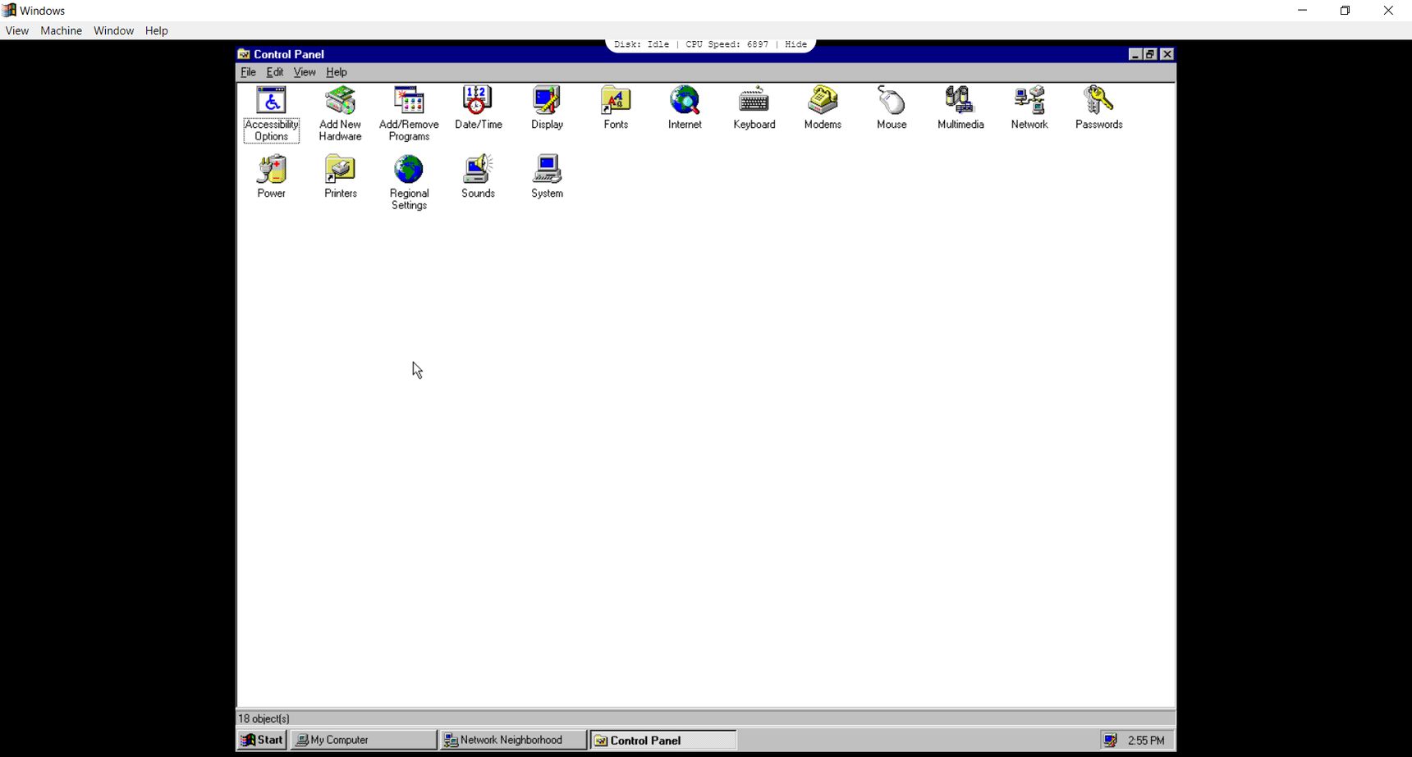Open the Control Panel File menu
The width and height of the screenshot is (1412, 757).
coord(248,72)
